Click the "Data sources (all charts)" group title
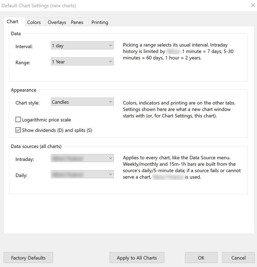This screenshot has height=267, width=257. click(x=36, y=146)
